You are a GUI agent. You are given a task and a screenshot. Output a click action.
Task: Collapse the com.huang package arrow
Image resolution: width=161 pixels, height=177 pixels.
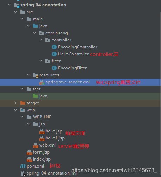coord(34,33)
